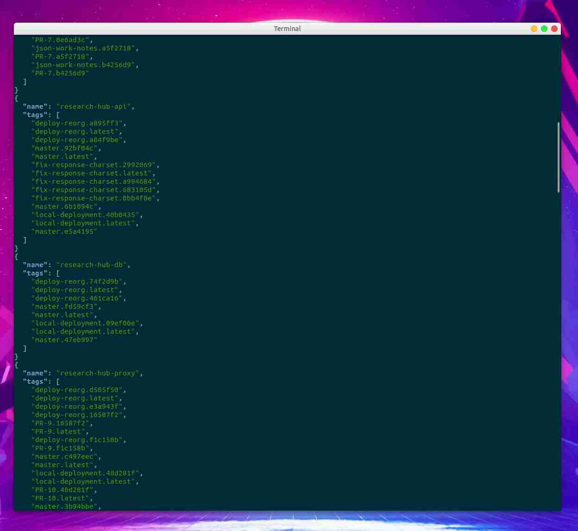Minimize the Terminal using yellow button
578x531 pixels.
(x=534, y=29)
